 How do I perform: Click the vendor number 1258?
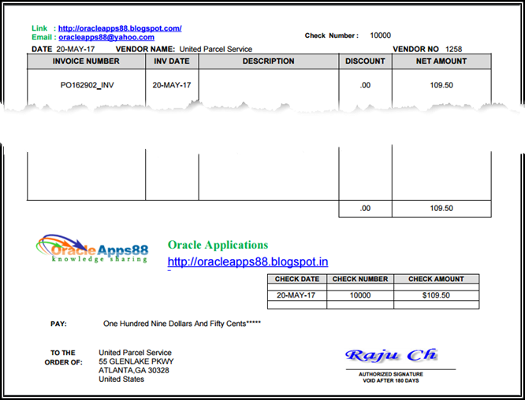454,49
